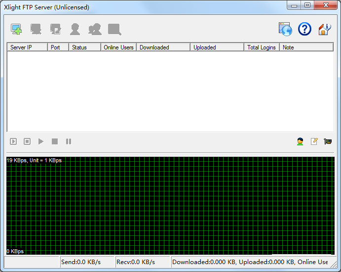Open the global options globe icon

(x=285, y=29)
